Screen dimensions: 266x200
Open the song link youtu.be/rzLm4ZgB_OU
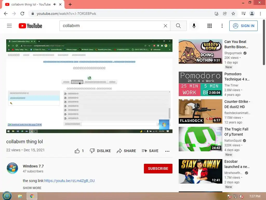click(x=69, y=181)
